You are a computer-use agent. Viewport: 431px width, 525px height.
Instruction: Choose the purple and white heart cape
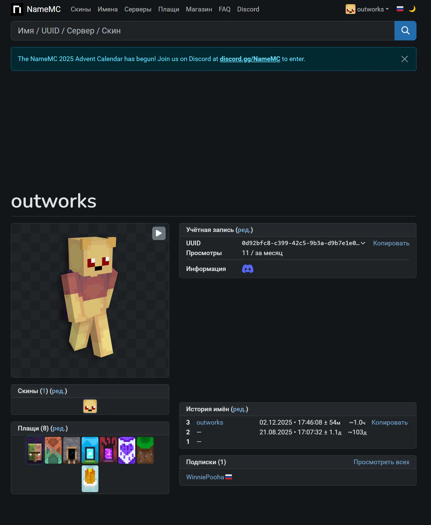127,450
